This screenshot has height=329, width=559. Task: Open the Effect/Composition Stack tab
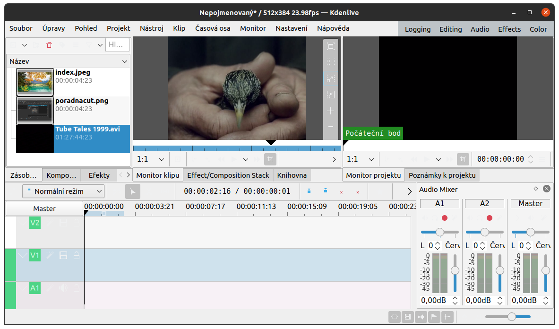tap(228, 175)
